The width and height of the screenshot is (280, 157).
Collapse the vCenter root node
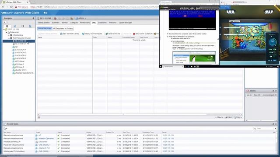[x=4, y=29]
